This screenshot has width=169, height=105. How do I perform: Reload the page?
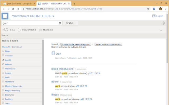click(13, 9)
